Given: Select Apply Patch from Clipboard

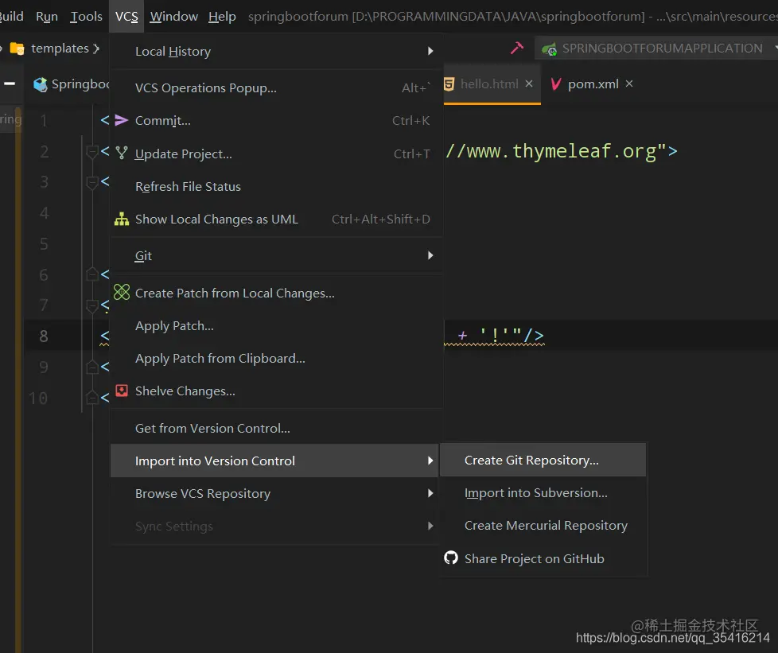Looking at the screenshot, I should [x=274, y=359].
